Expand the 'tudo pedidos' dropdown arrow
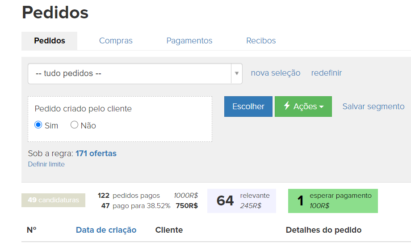 (x=236, y=73)
